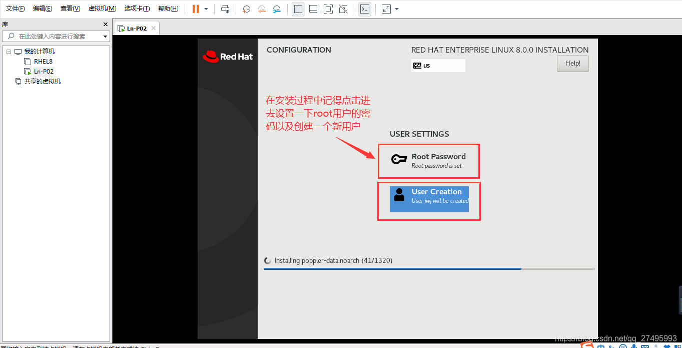
Task: Open User Creation settings
Action: click(429, 199)
